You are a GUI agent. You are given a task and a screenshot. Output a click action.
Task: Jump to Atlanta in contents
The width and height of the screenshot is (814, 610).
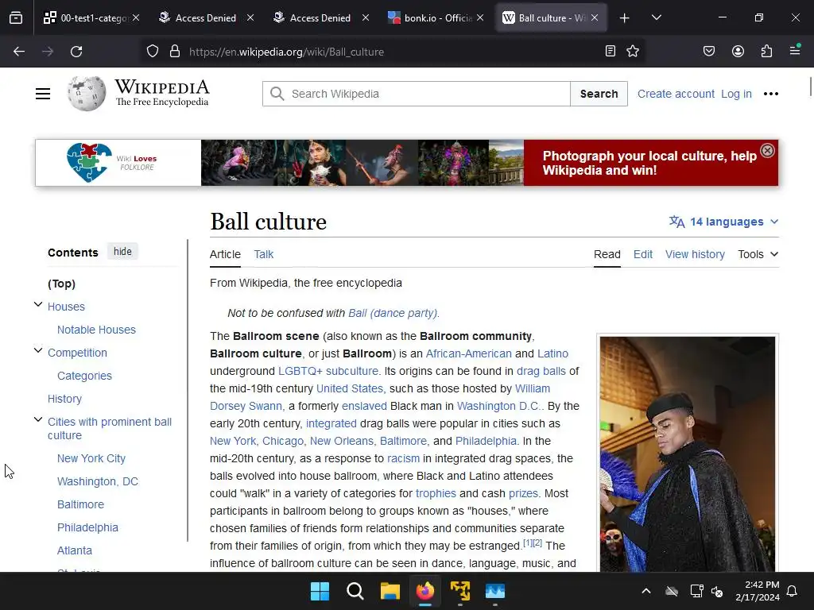coord(75,550)
